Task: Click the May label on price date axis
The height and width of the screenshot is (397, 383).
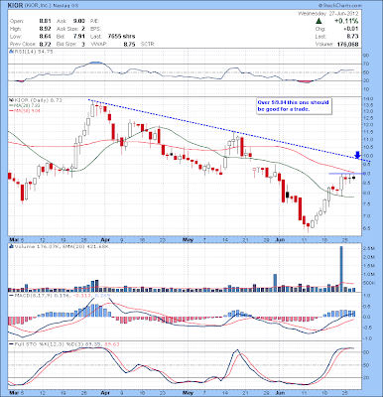Action: click(188, 239)
